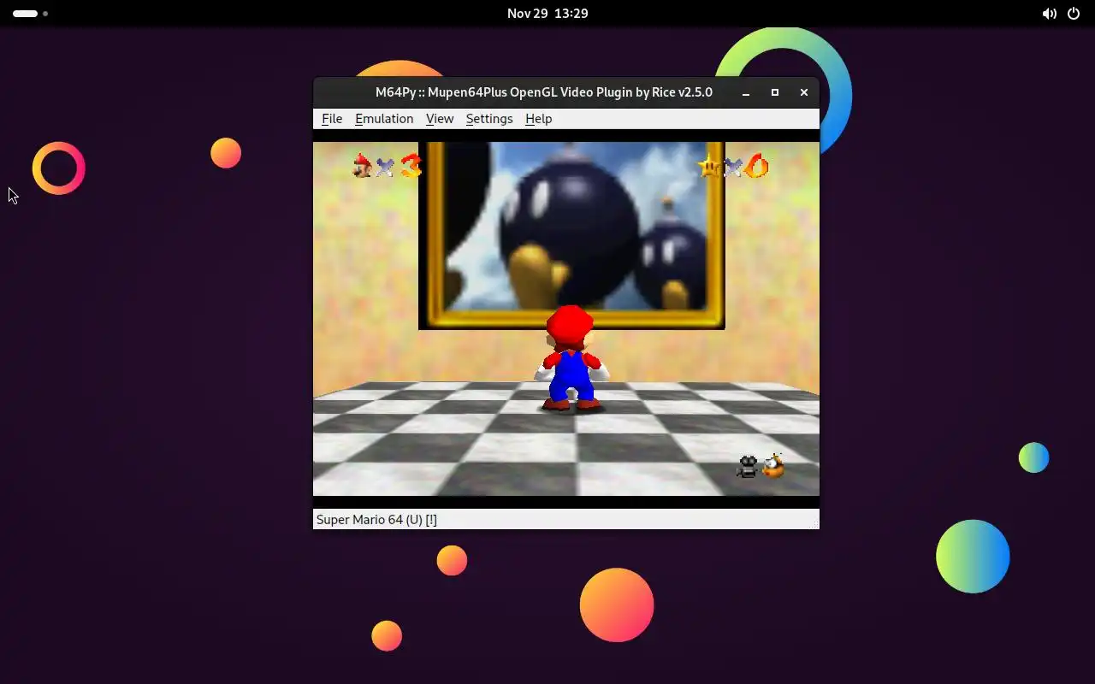The image size is (1095, 684).
Task: Click the power icon in top bar
Action: pos(1074,14)
